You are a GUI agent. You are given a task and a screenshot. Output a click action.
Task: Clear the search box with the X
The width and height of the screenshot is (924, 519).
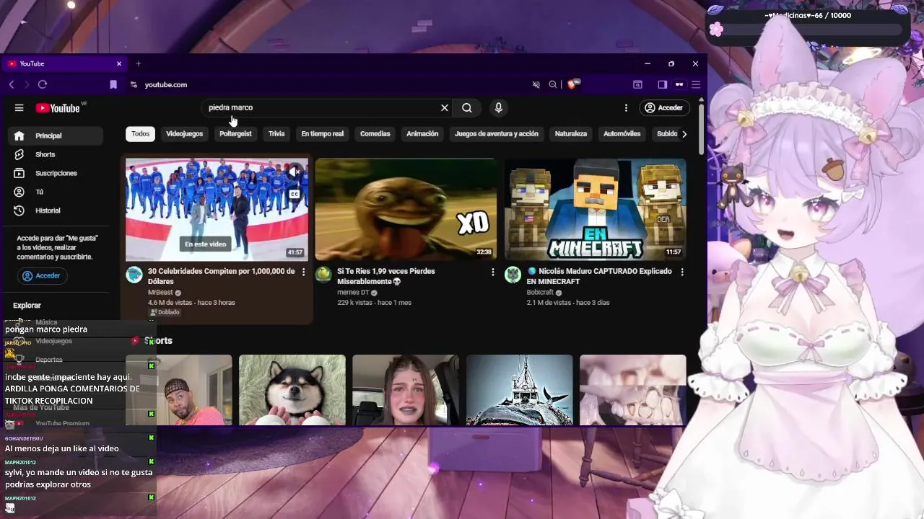tap(445, 107)
